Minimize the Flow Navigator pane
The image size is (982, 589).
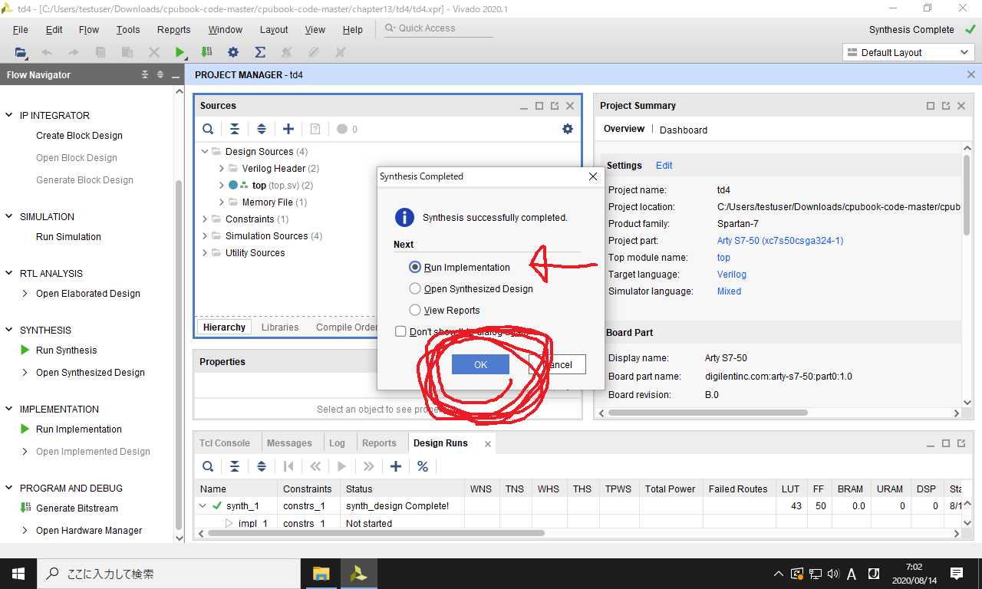coord(176,75)
